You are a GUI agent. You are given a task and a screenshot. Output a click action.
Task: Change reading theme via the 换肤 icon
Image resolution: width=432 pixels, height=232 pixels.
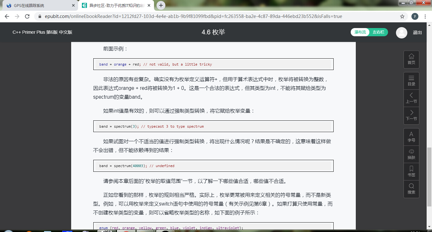coord(411,154)
